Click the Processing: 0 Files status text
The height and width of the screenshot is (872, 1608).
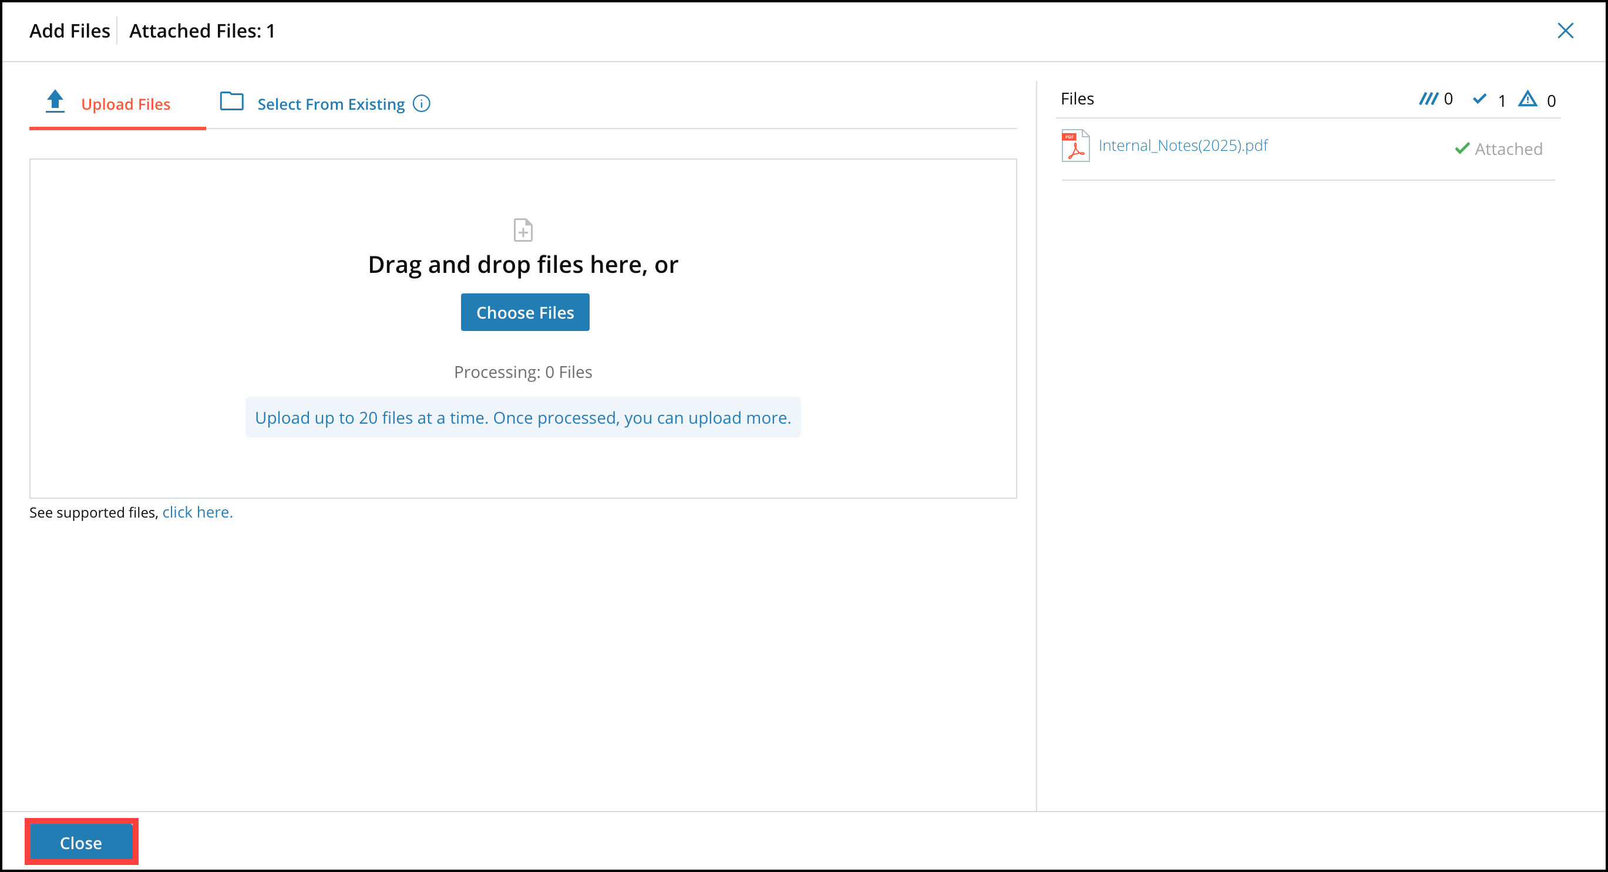coord(523,371)
